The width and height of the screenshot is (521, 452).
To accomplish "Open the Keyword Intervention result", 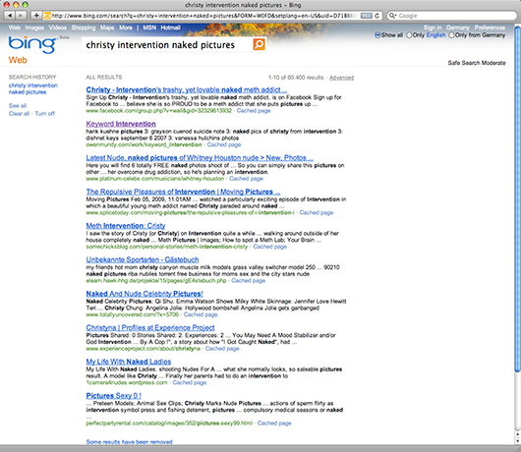I will pyautogui.click(x=121, y=124).
